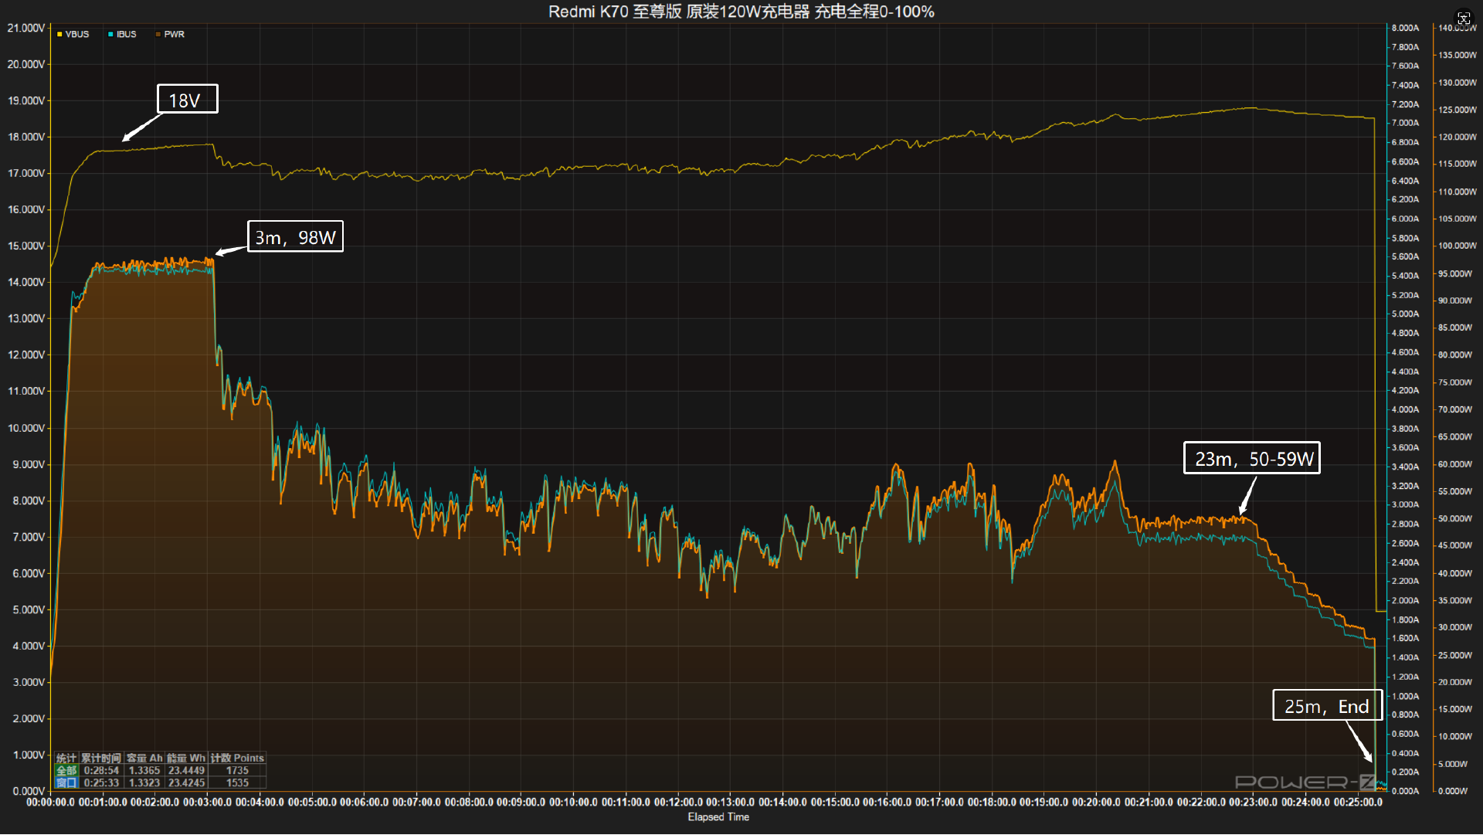Click the Elapsed Time axis label

[718, 817]
